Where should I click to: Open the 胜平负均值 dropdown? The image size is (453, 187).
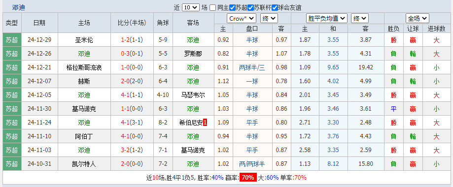pos(327,19)
